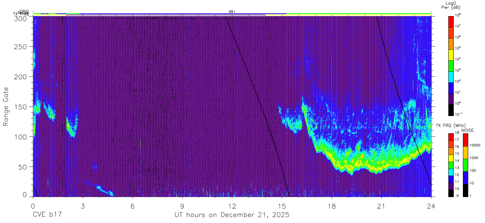
Task: Pick the blue segment of NOISE colorbar
Action: click(x=465, y=177)
